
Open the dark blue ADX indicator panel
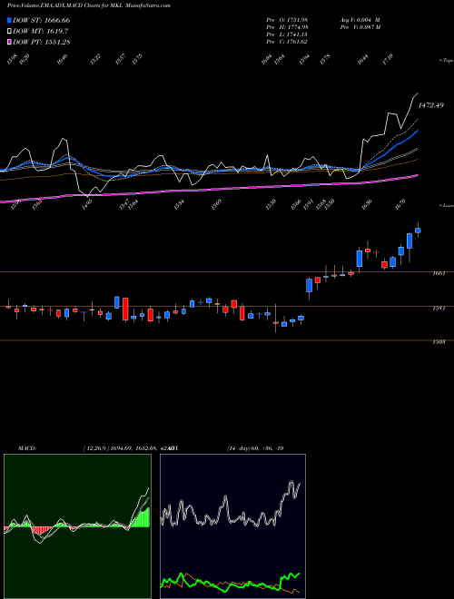(x=232, y=526)
